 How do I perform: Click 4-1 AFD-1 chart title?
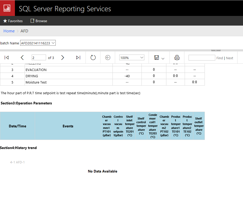pyautogui.click(x=17, y=162)
